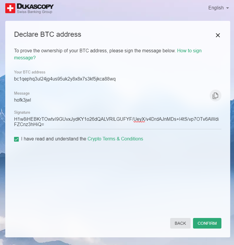Click the Signature field label

[22, 112]
